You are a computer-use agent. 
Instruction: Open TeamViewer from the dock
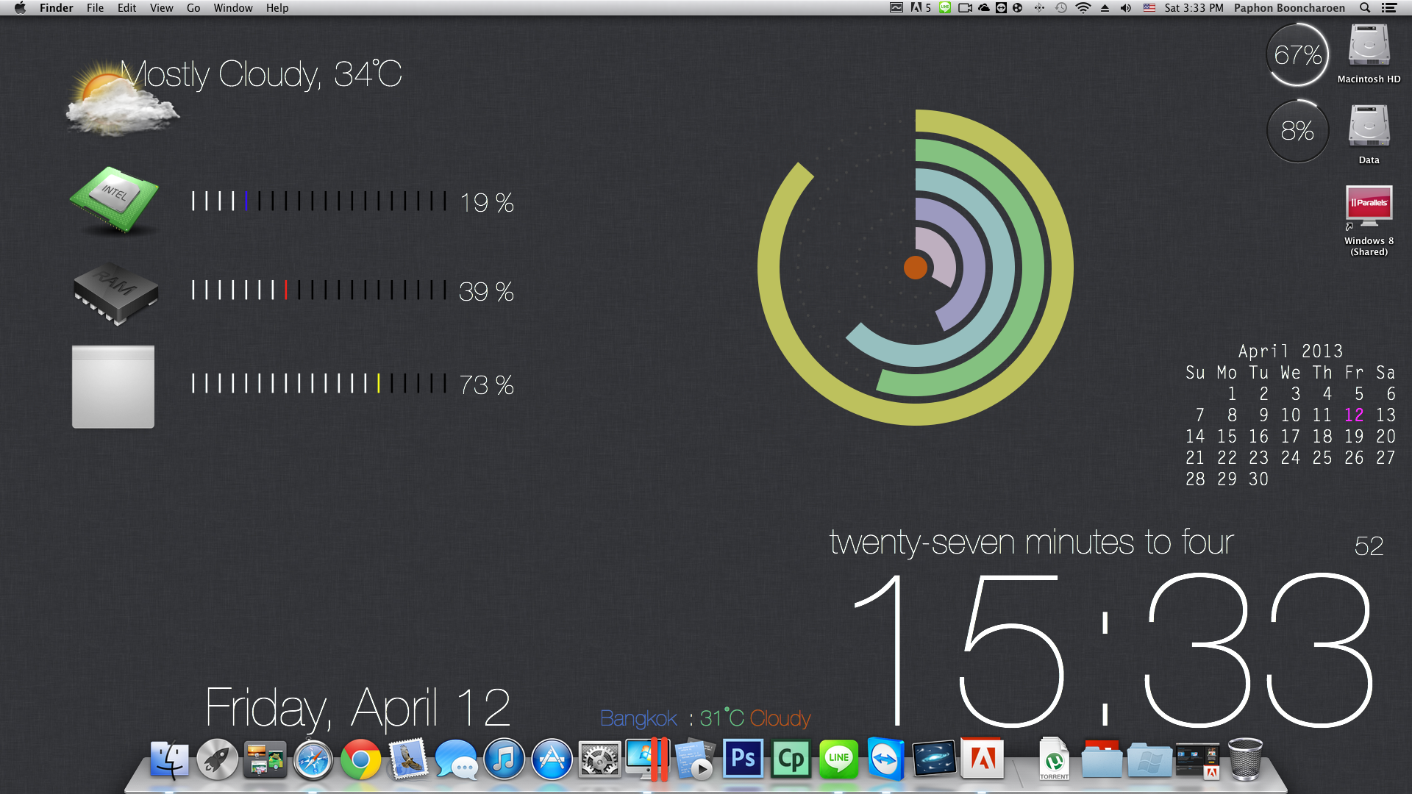885,759
